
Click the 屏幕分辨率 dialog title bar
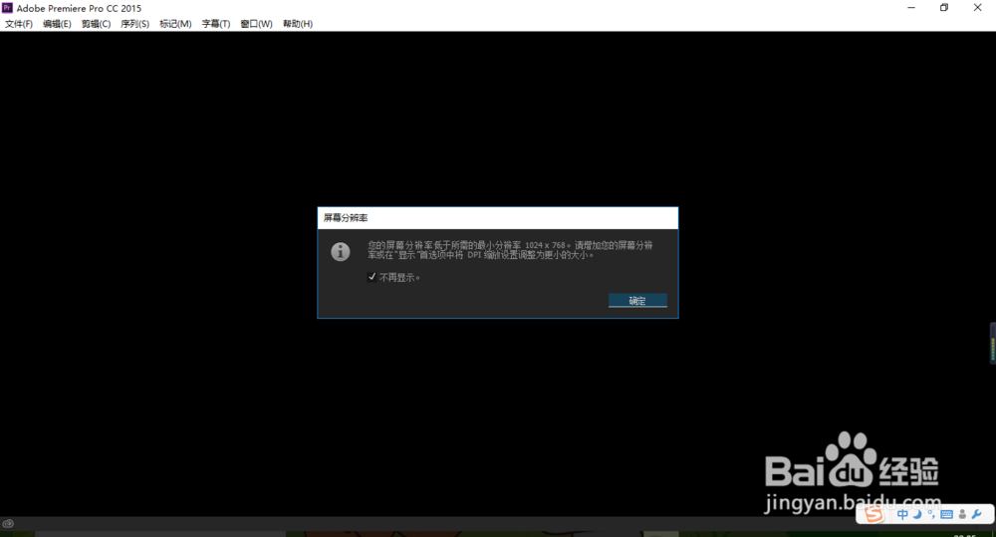click(x=497, y=218)
